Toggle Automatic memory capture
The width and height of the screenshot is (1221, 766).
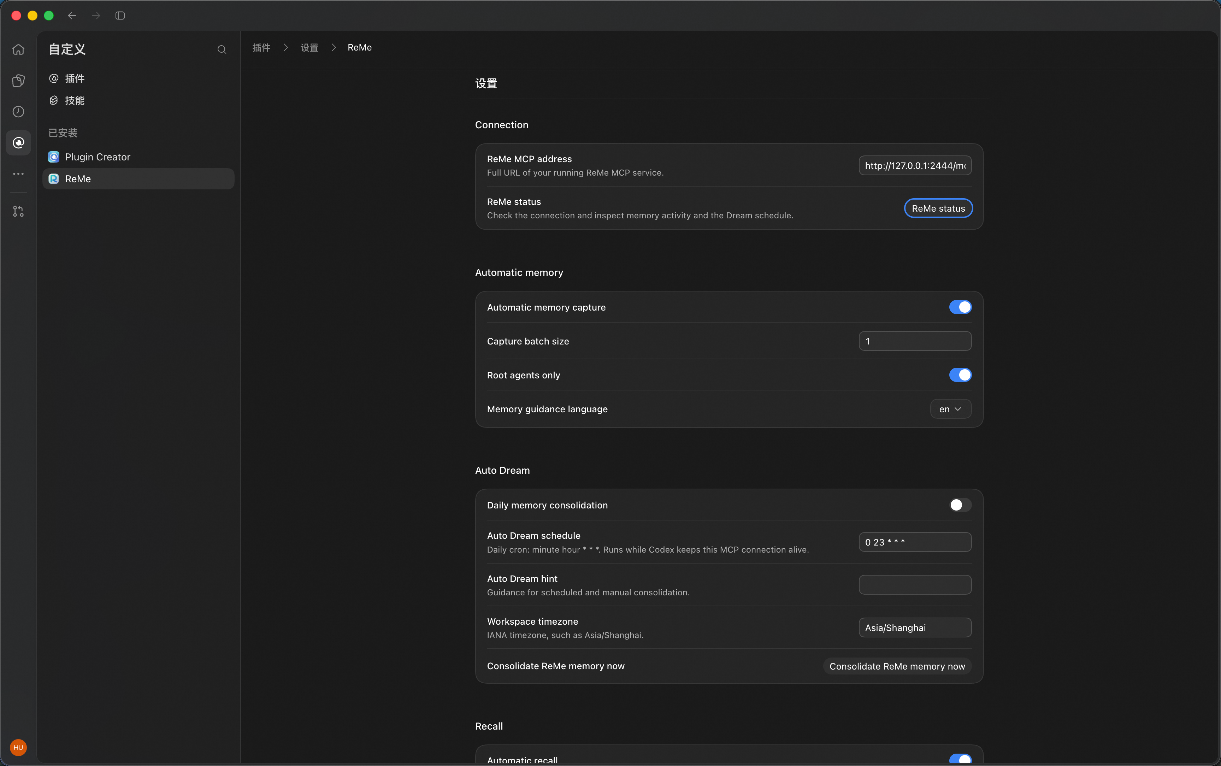point(960,307)
